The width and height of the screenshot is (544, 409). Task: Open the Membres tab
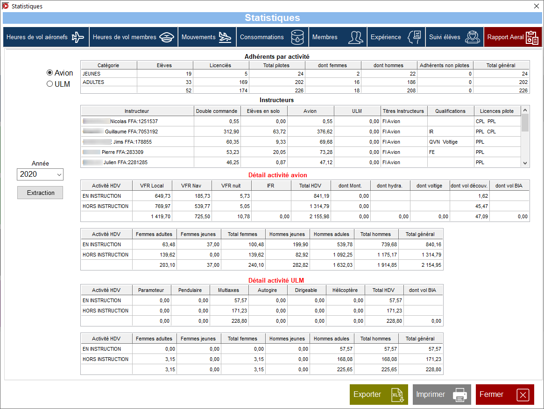[338, 37]
